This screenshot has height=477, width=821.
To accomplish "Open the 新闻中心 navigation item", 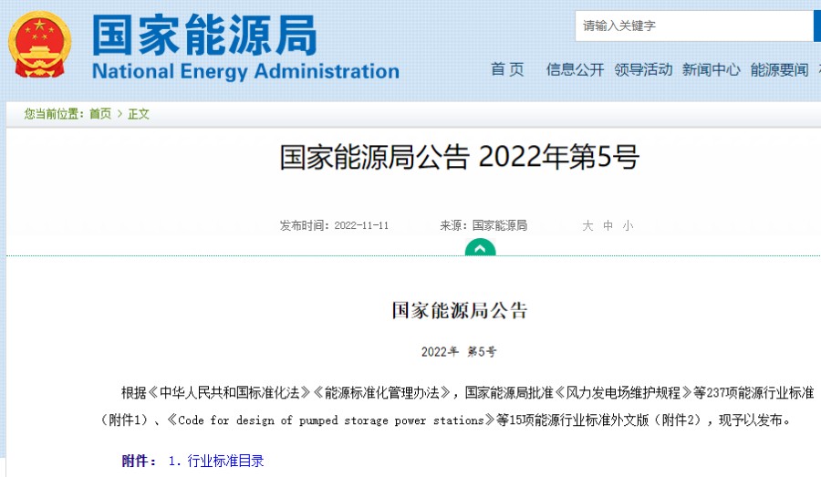I will coord(711,69).
